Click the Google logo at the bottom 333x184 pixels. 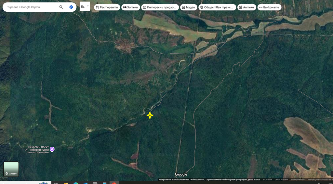coord(181,175)
